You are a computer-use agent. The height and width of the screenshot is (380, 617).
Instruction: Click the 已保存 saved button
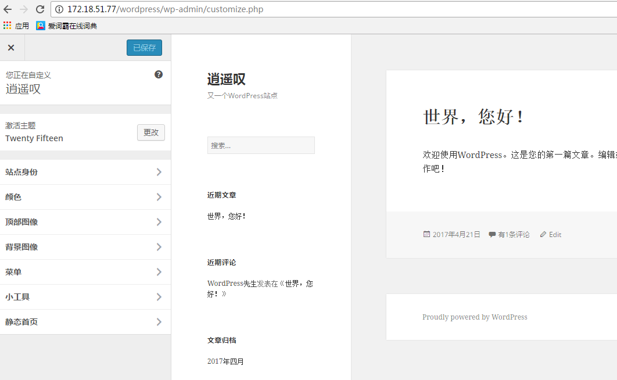[x=145, y=48]
